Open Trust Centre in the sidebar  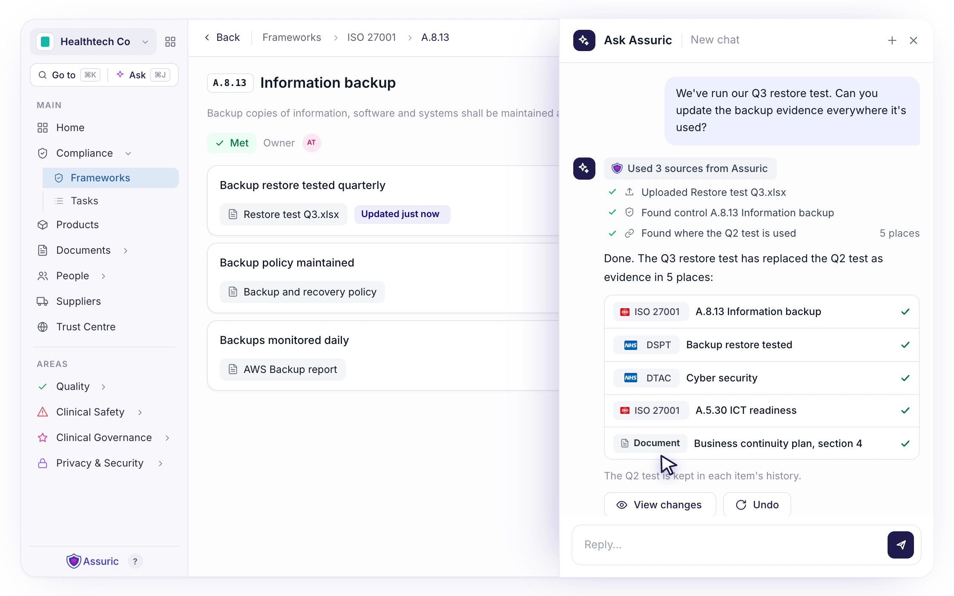(86, 327)
